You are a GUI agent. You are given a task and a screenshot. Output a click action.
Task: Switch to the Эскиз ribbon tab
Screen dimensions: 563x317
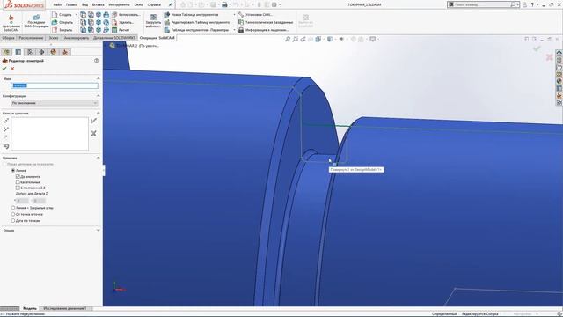(54, 38)
